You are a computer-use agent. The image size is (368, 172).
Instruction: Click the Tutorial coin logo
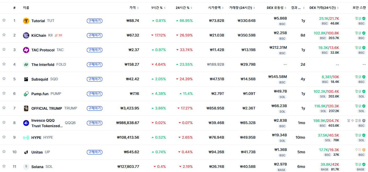26,21
